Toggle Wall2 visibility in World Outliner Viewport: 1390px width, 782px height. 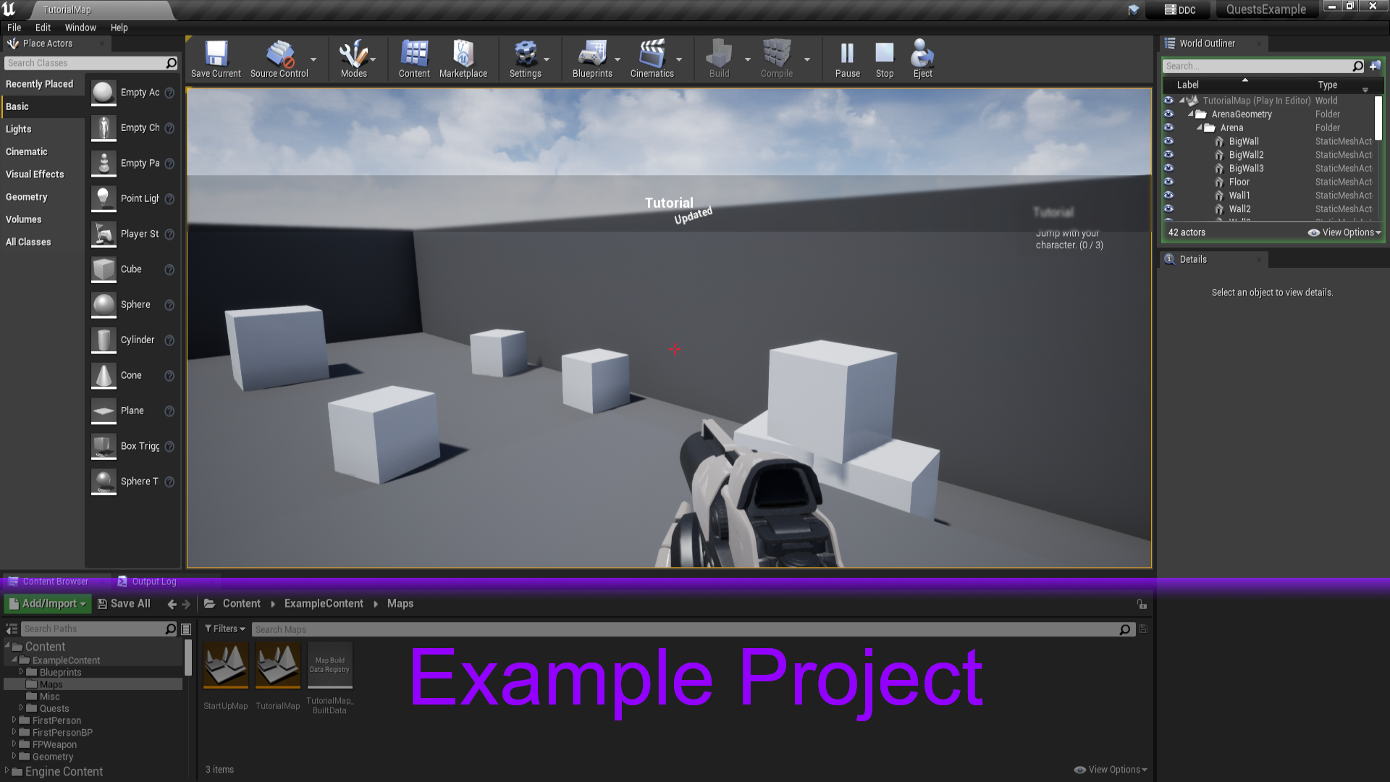[1170, 209]
